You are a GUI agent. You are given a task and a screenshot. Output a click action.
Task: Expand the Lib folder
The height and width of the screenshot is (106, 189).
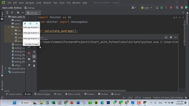[12, 31]
